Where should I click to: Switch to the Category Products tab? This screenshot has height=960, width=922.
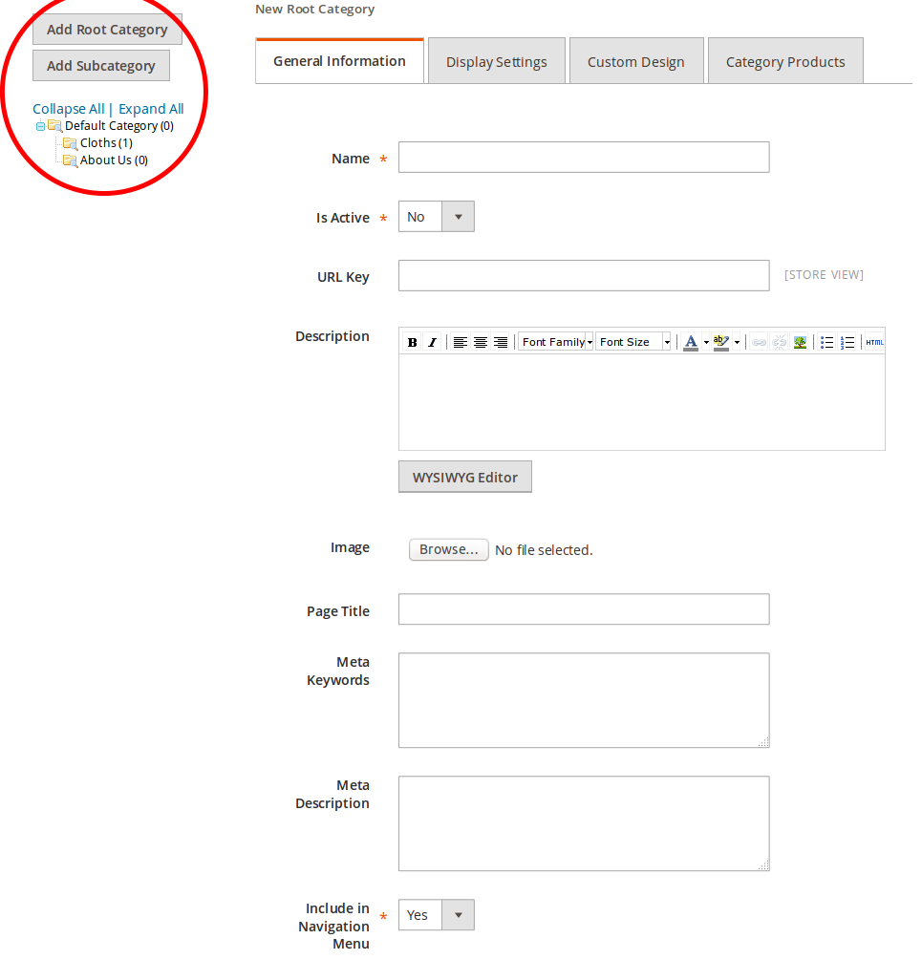[784, 62]
